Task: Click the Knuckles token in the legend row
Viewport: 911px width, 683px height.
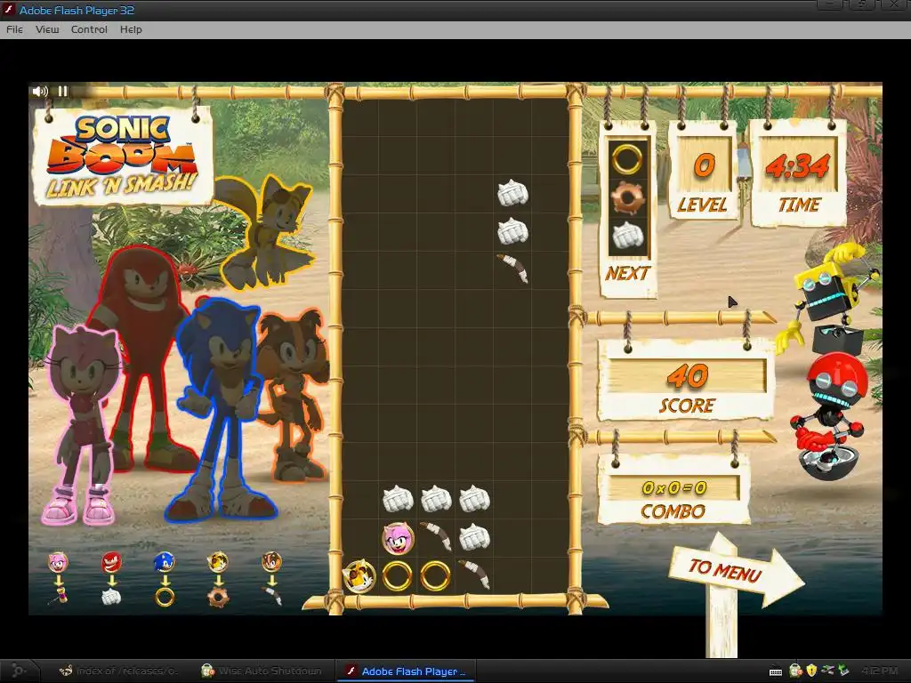Action: 111,562
